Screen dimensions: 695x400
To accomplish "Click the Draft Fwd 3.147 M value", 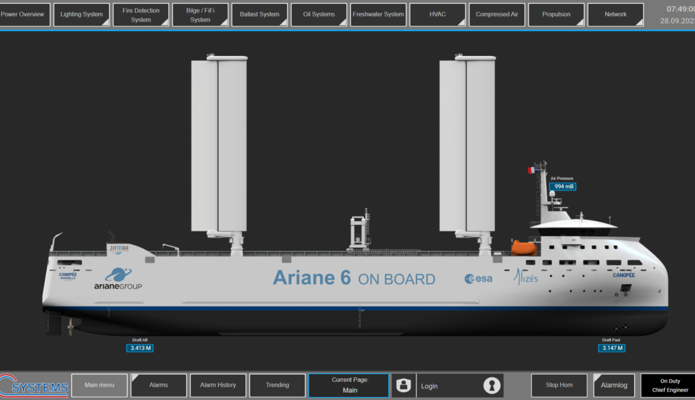I will click(611, 348).
